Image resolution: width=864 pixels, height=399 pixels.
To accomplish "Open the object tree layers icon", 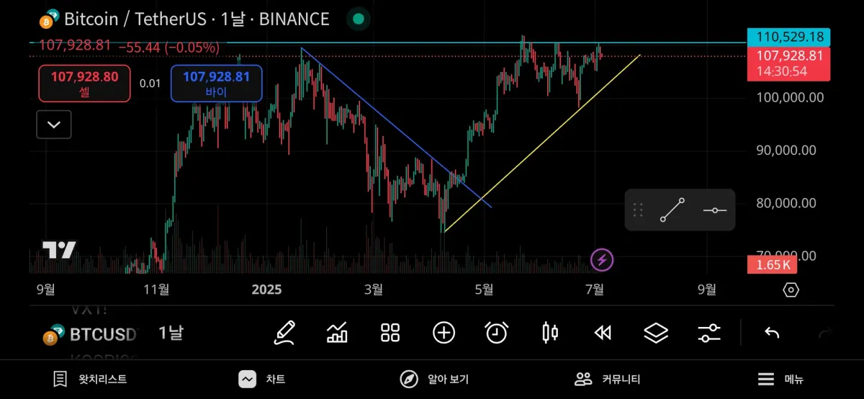I will coord(656,333).
